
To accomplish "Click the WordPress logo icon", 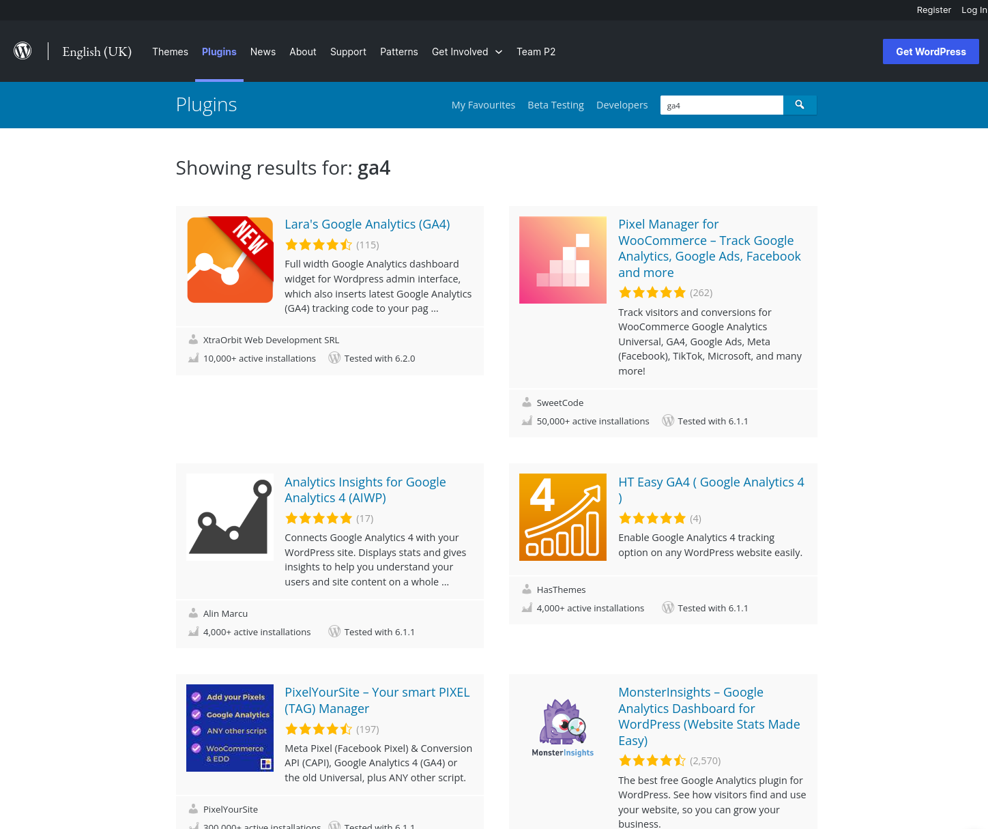I will pos(23,51).
